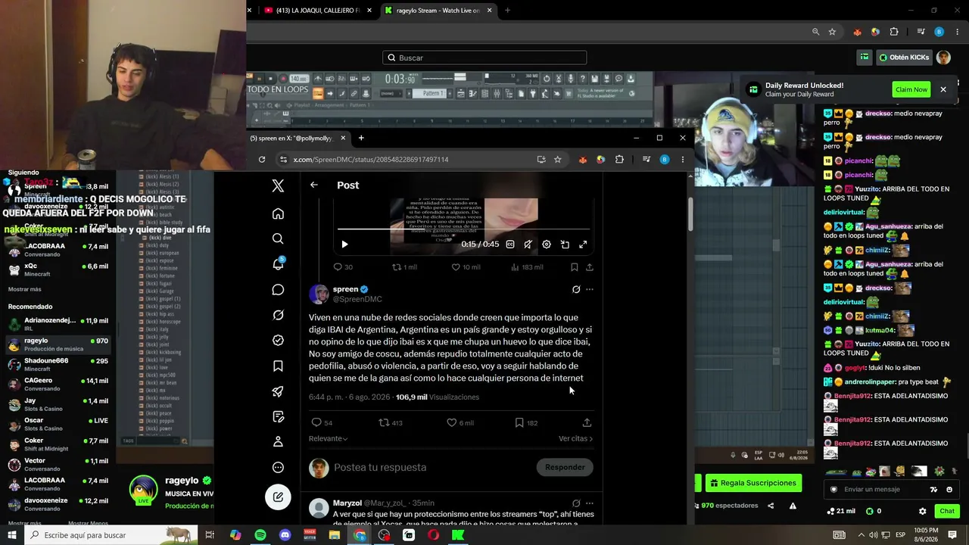Claim the daily reward now
The image size is (969, 545).
tap(911, 89)
